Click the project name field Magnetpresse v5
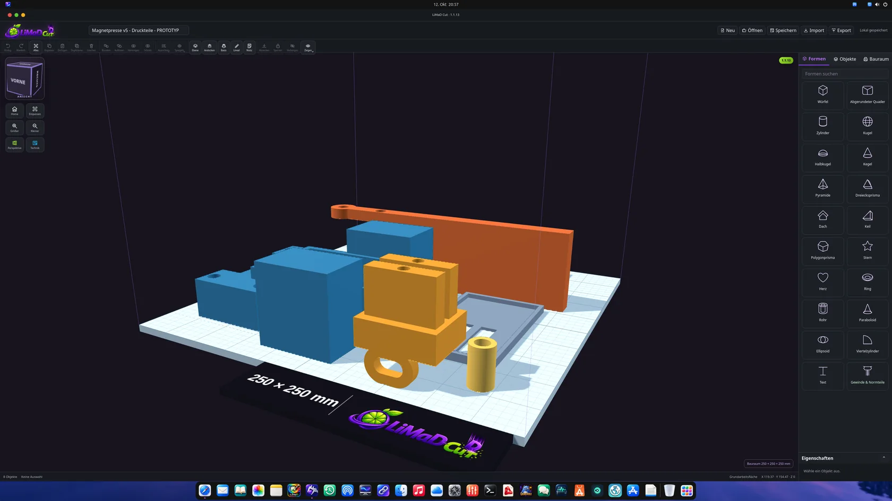892x501 pixels. click(139, 30)
